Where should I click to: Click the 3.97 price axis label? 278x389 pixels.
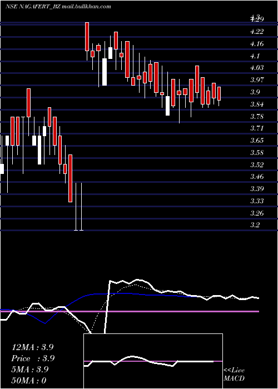coord(257,80)
